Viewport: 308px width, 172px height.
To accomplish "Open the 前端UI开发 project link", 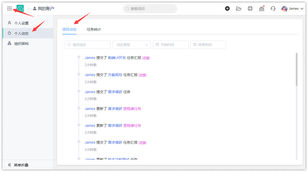I will (x=117, y=58).
